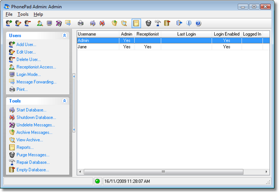Click the View Archive... sidebar link
This screenshot has width=279, height=193.
(x=29, y=140)
